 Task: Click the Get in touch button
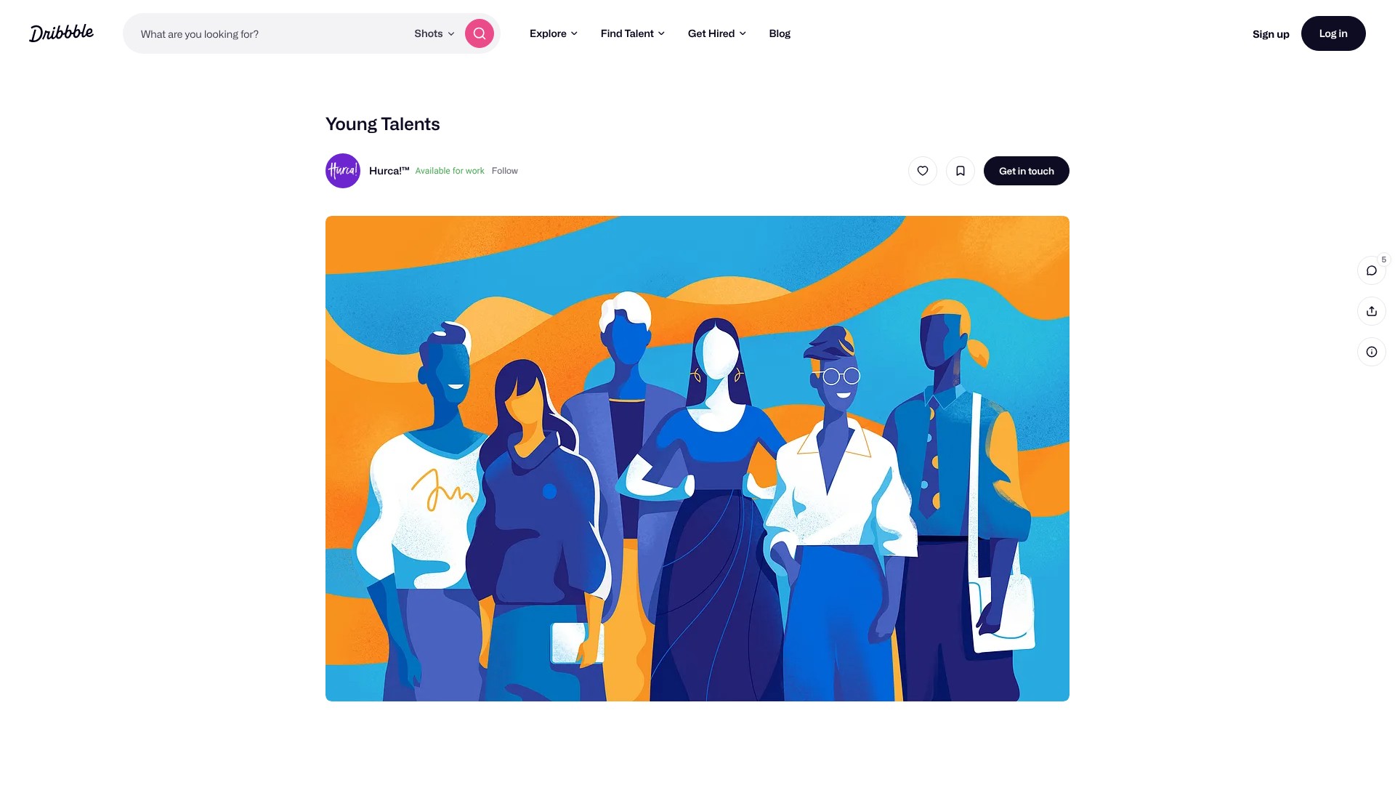[x=1027, y=171]
